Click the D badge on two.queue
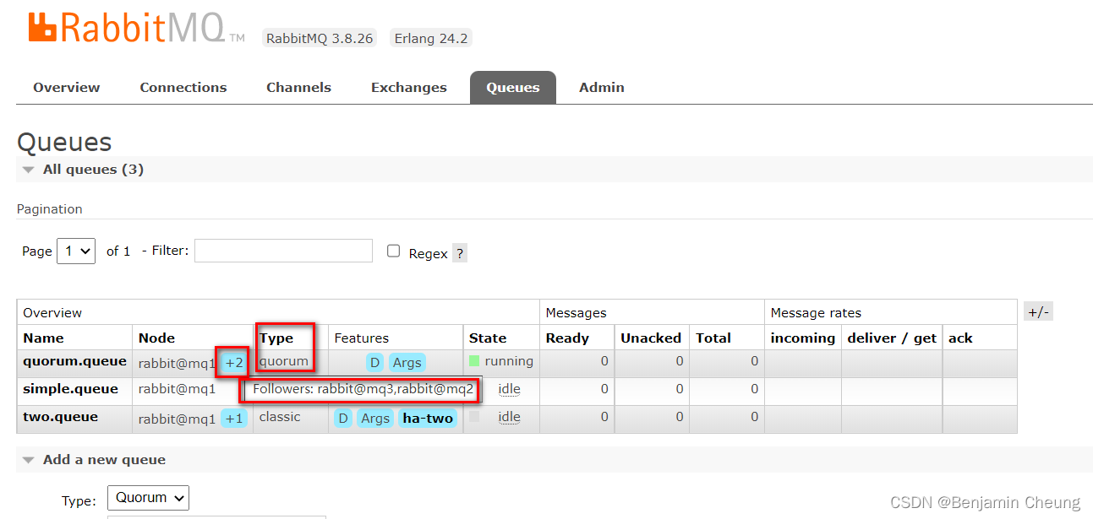 coord(342,419)
